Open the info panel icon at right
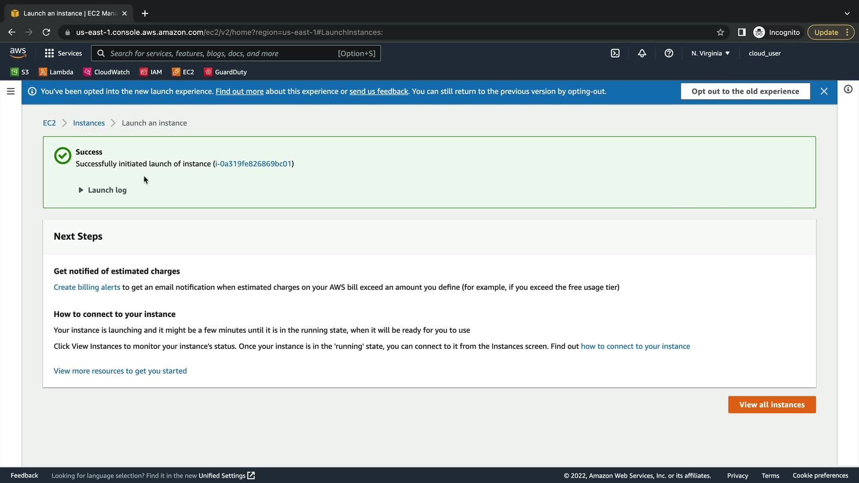Screen dimensions: 859x483 pos(848,89)
